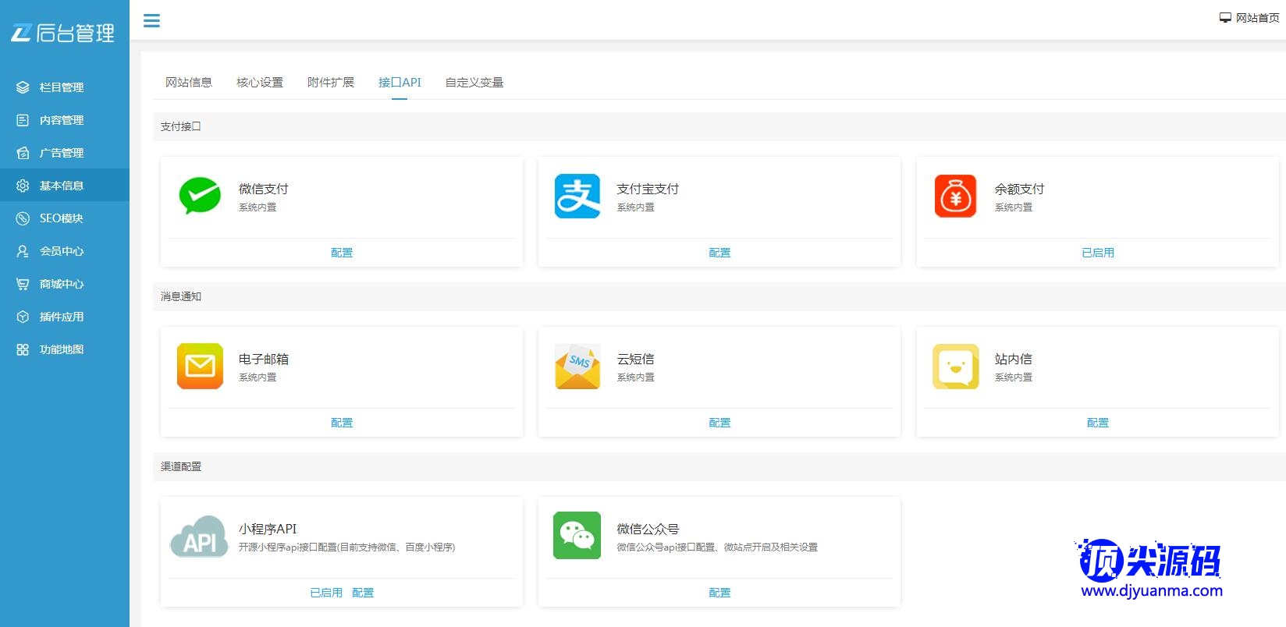Toggle 已启用 status for 小程序API

tap(326, 593)
